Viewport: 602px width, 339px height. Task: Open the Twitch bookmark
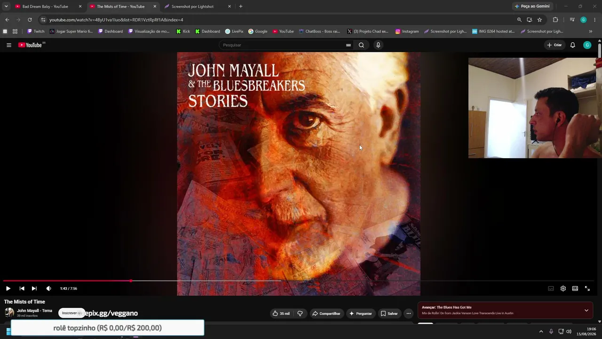coord(36,32)
